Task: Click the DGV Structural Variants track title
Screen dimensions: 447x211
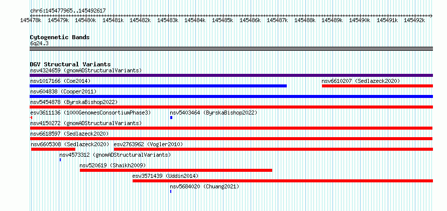Action: 70,64
